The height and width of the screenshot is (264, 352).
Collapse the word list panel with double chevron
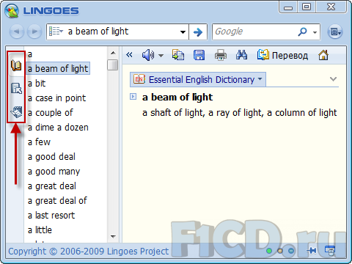pos(129,55)
